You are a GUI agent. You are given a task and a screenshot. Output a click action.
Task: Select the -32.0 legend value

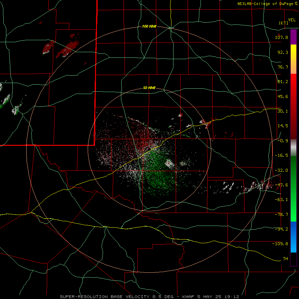click(281, 170)
